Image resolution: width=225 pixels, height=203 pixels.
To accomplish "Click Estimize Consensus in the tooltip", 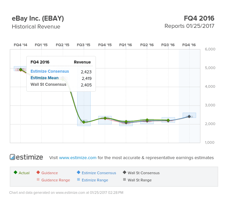I will click(50, 71).
